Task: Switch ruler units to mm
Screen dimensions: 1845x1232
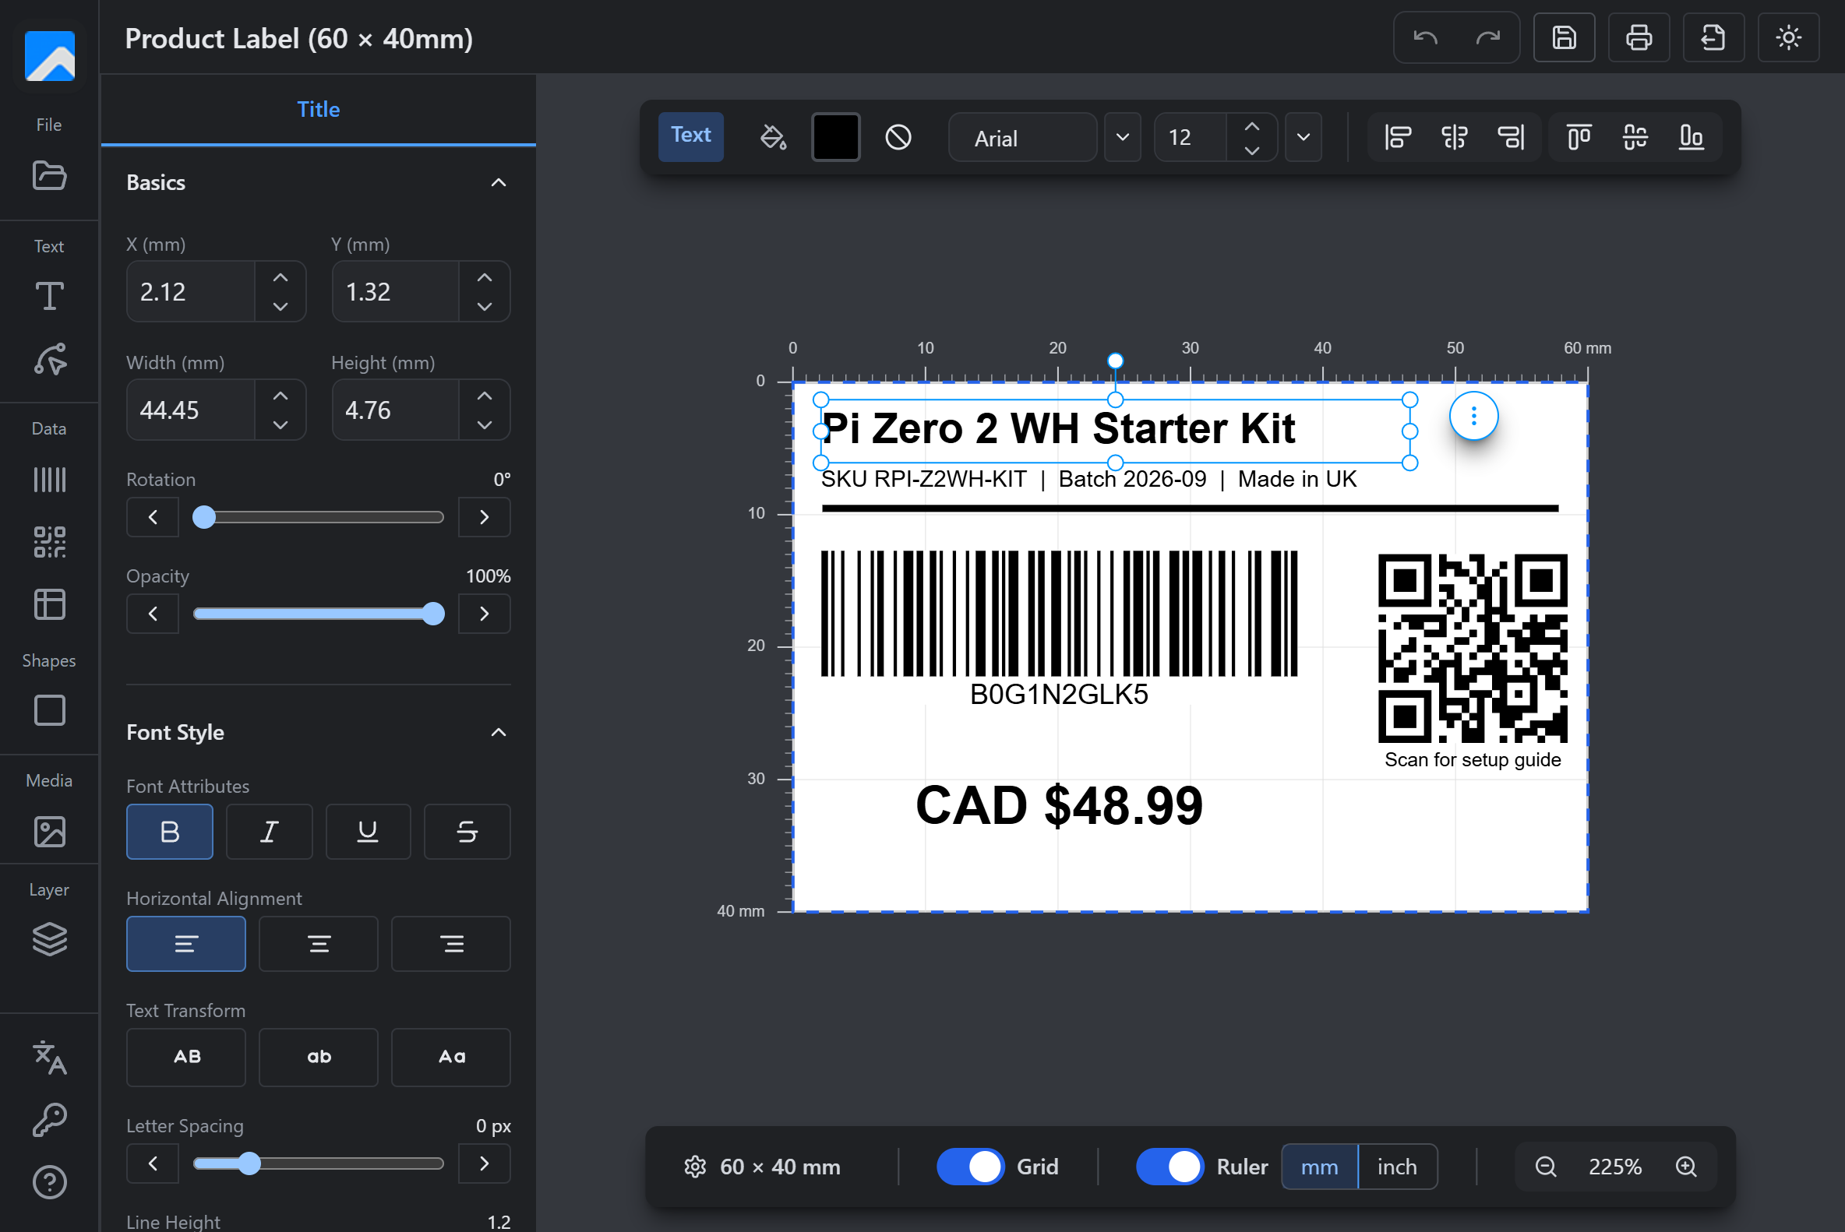Action: pos(1319,1167)
